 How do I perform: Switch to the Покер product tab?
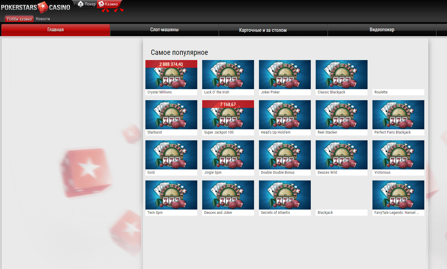pos(87,4)
